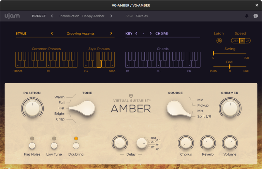The width and height of the screenshot is (262, 169).
Task: Click the STYLE label
Action: point(21,33)
